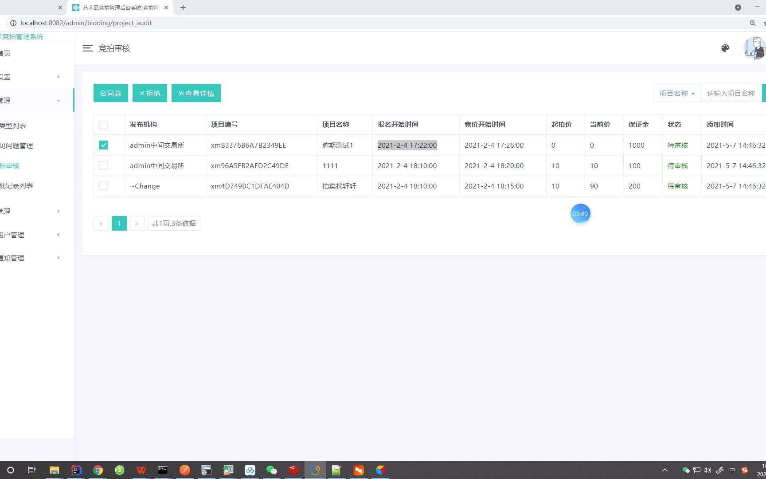
Task: Click the 同意 approve button
Action: (110, 93)
